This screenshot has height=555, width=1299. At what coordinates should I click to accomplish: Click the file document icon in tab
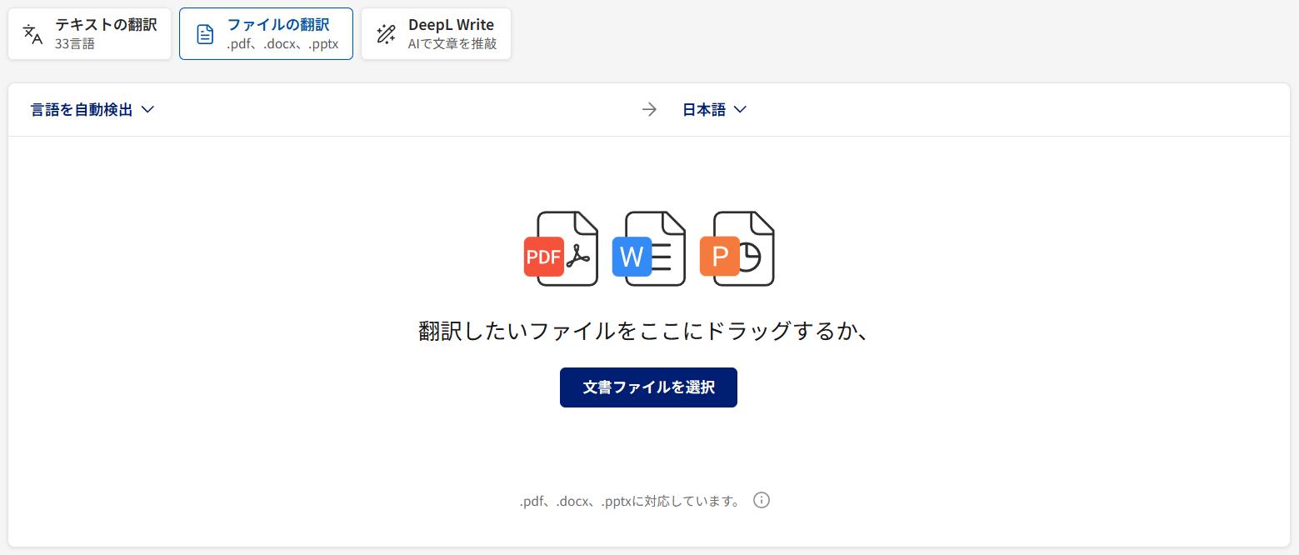click(x=205, y=34)
